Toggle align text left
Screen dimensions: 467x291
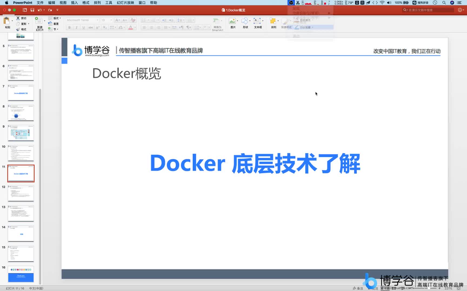144,27
